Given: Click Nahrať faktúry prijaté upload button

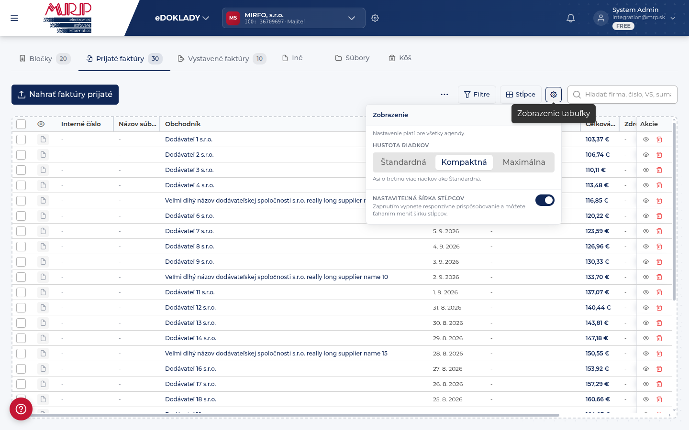Looking at the screenshot, I should pos(65,95).
